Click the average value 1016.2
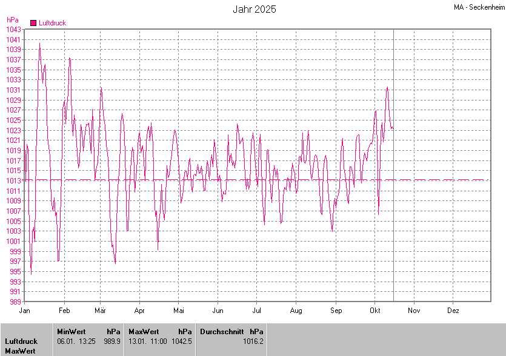Screen dimensions: 506x356 tap(253, 341)
